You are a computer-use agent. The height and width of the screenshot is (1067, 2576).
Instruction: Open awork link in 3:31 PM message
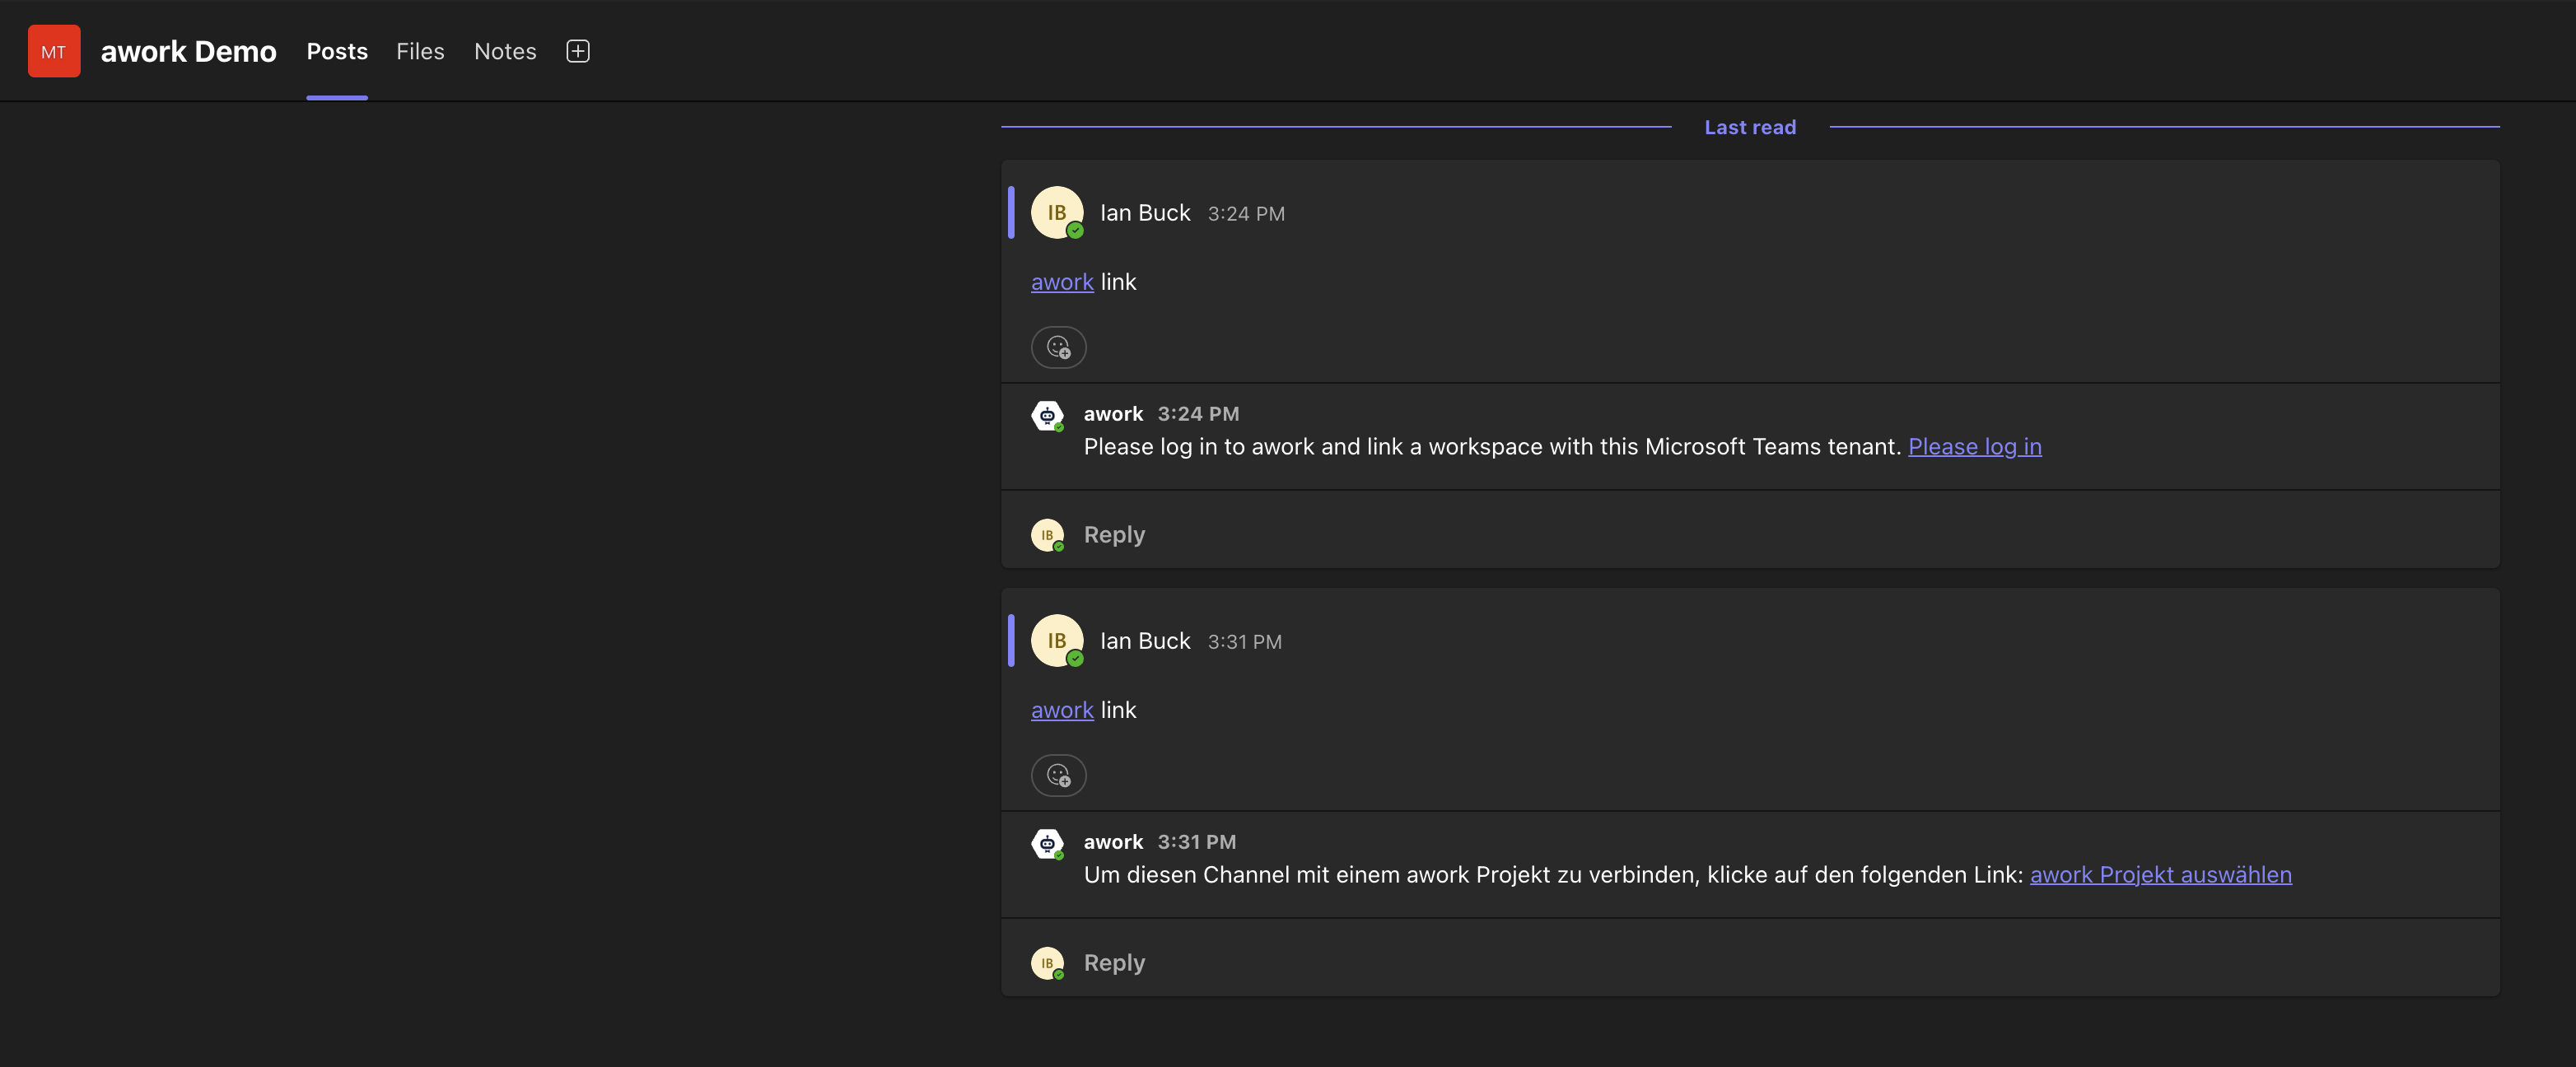[1062, 710]
